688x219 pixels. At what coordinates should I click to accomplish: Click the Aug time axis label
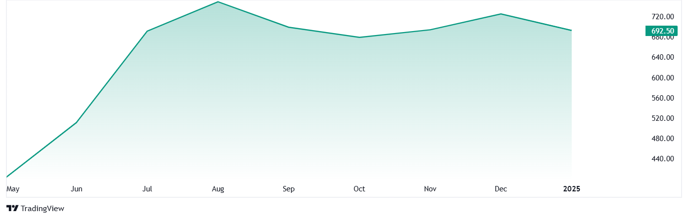(x=218, y=189)
